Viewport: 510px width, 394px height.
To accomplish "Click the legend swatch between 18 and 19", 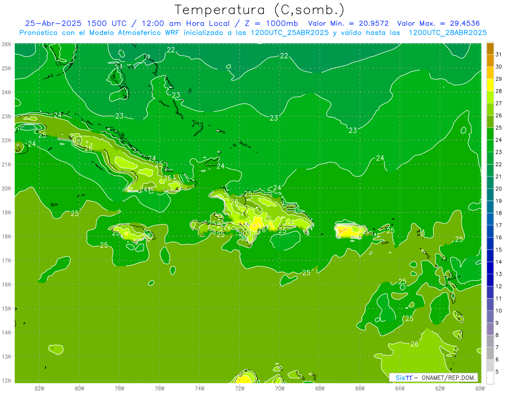I will coord(490,207).
